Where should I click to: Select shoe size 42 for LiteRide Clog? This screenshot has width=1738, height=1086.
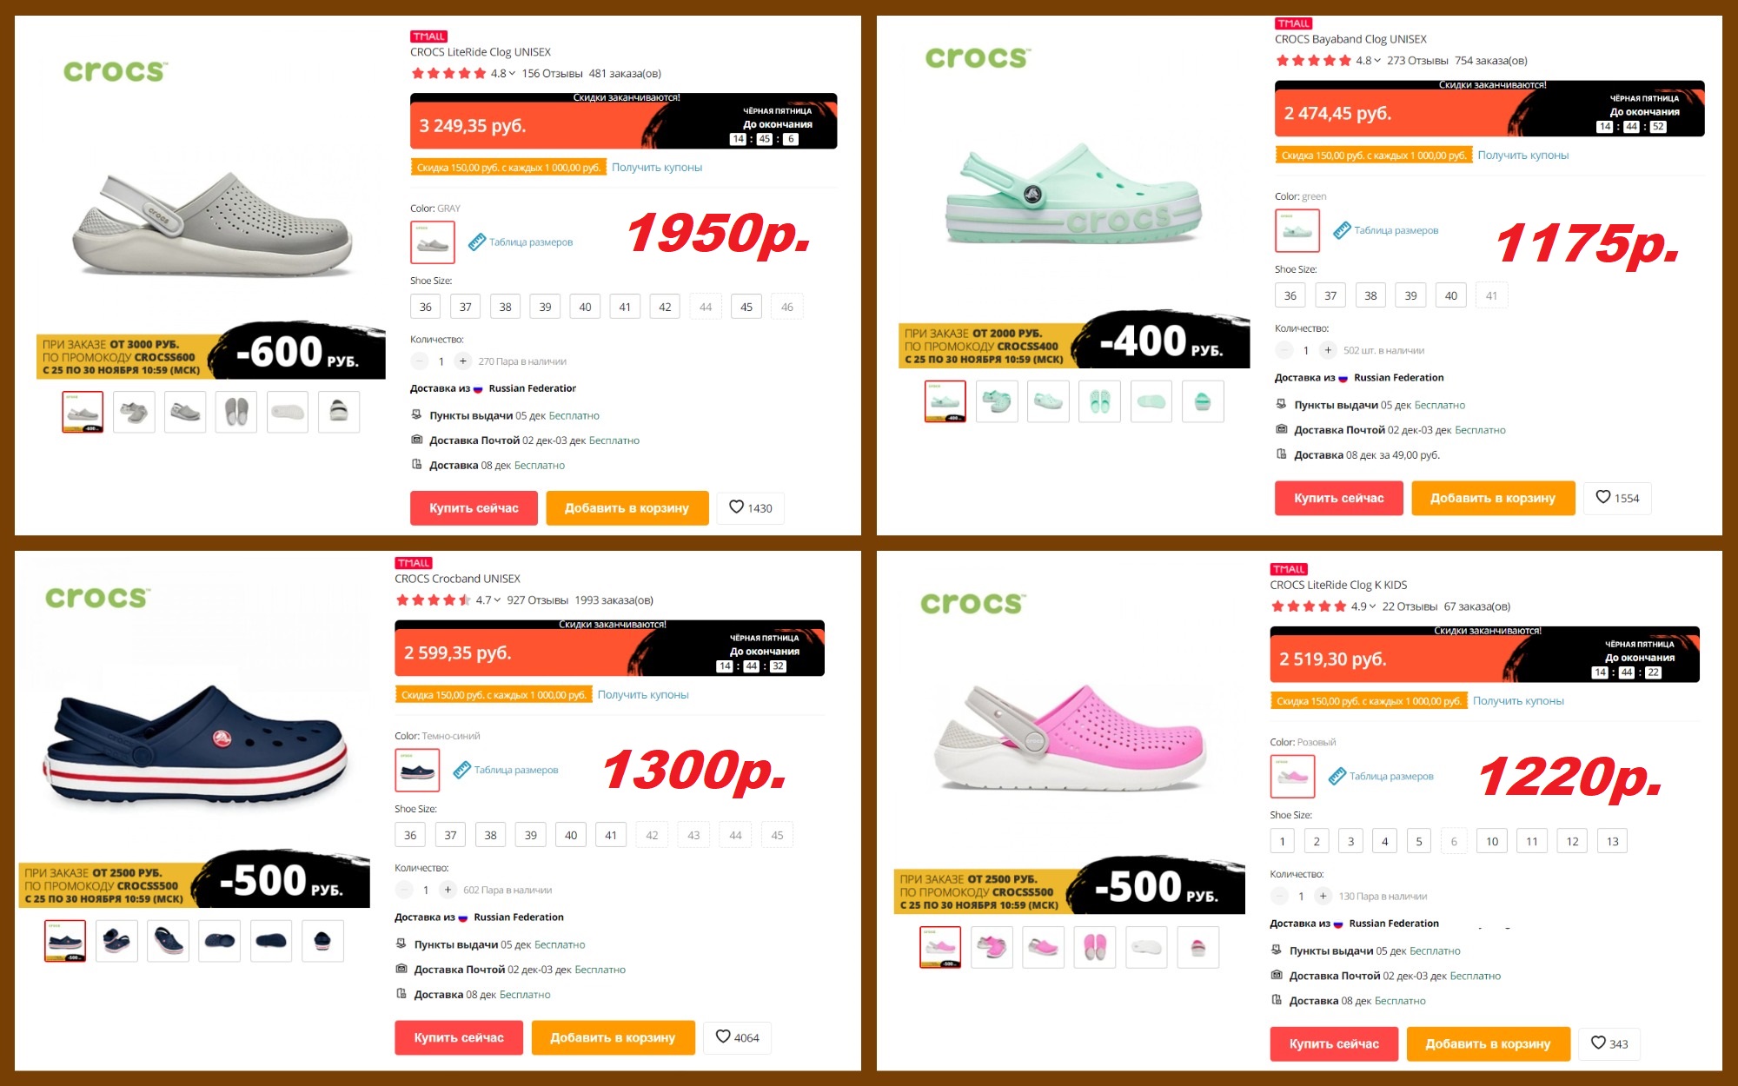tap(665, 307)
